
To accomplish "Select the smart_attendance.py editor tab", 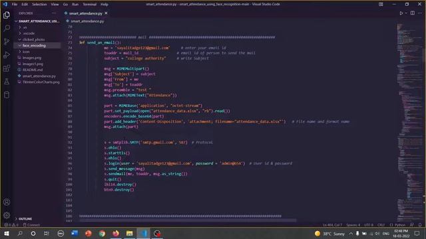I will tap(85, 13).
